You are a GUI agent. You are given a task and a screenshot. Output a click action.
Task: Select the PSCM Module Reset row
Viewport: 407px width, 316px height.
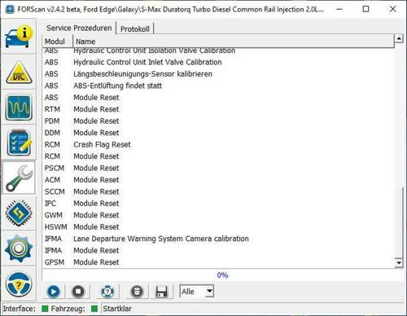click(218, 168)
